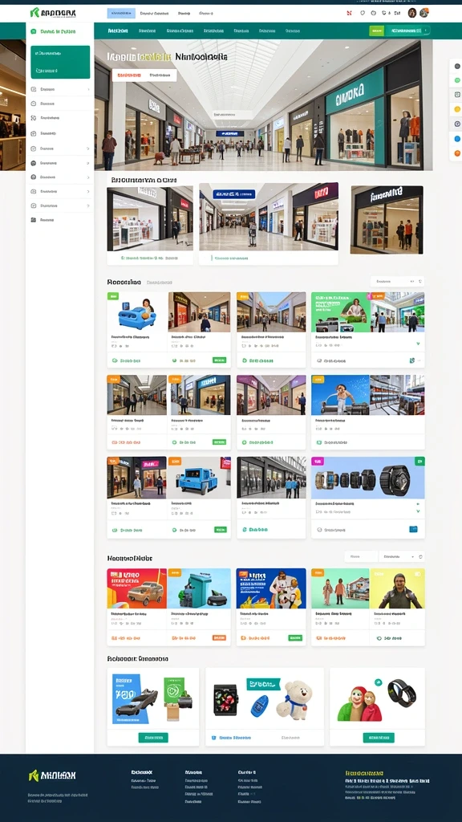Click the red icon in the top-right header
Image resolution: width=462 pixels, height=822 pixels.
[349, 13]
